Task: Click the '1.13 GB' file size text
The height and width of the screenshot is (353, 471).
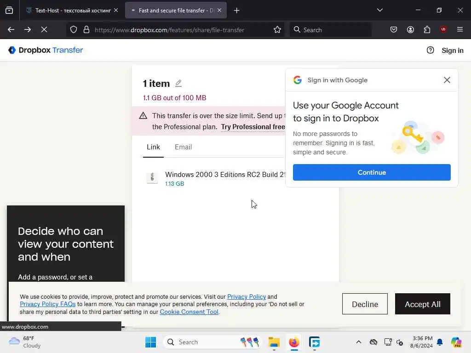Action: tap(174, 184)
